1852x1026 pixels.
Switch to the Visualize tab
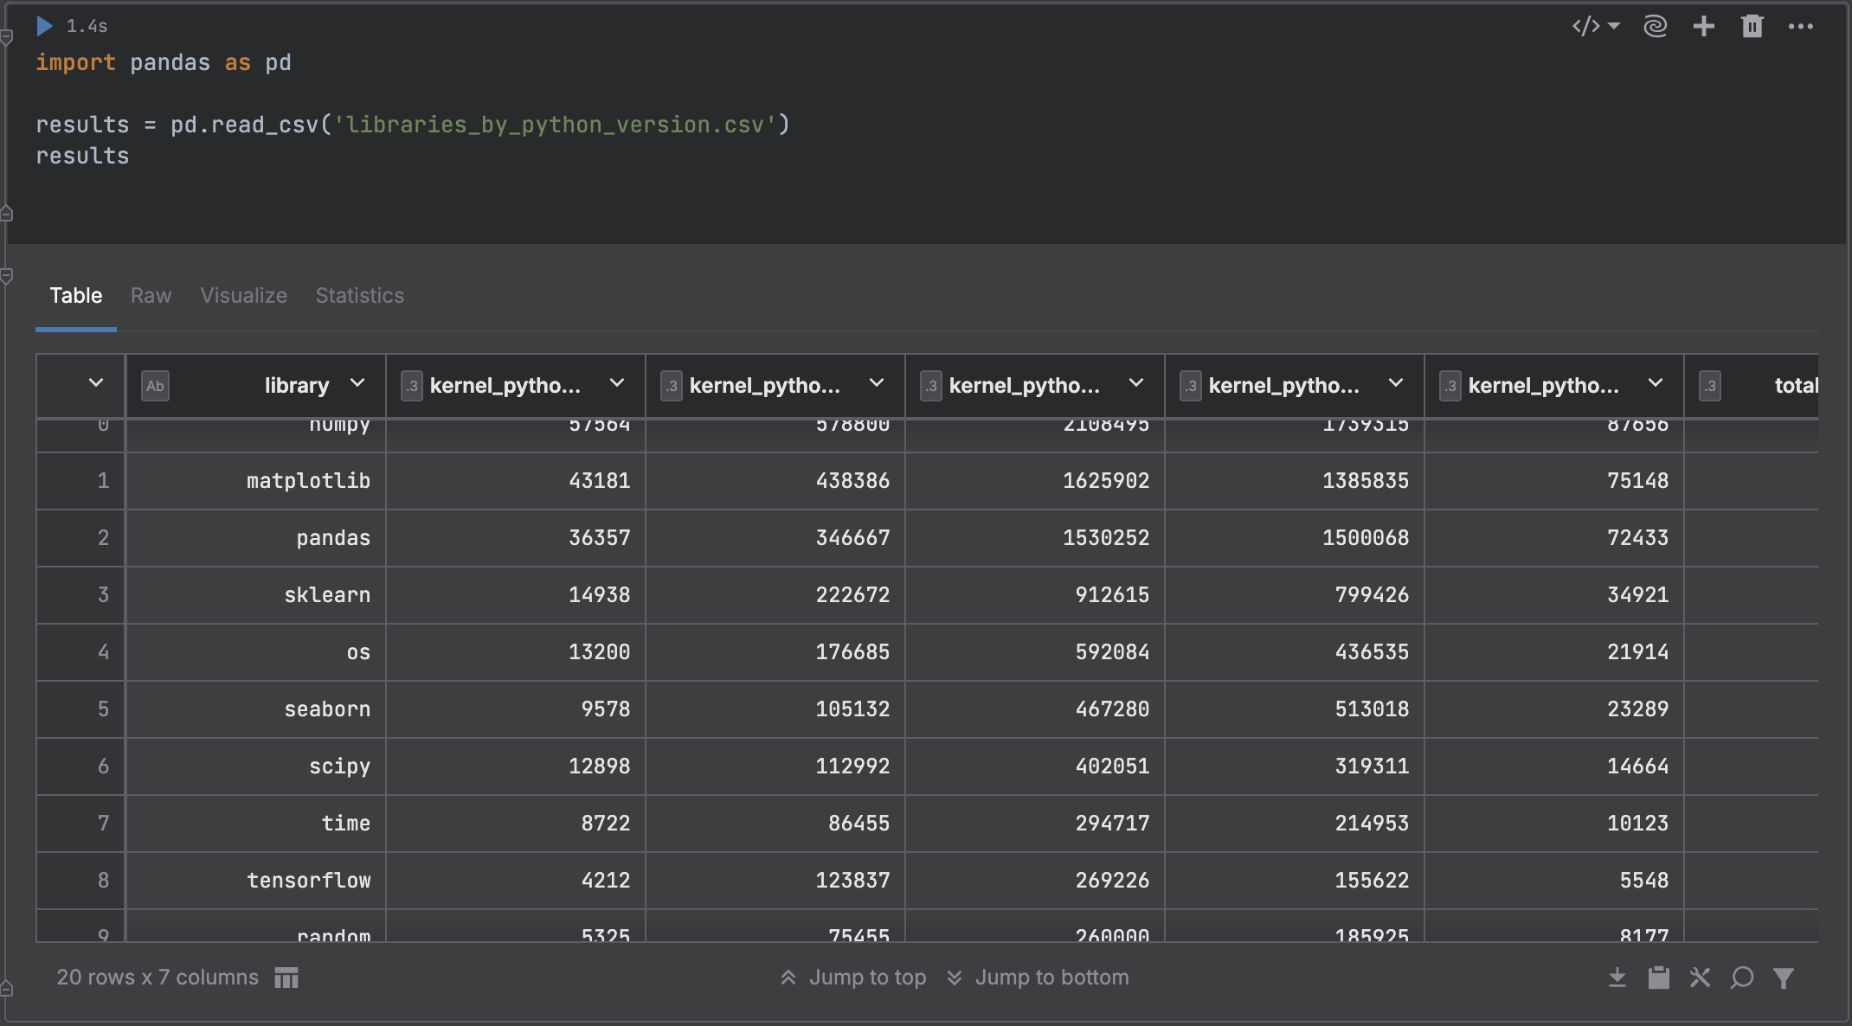pyautogui.click(x=243, y=296)
